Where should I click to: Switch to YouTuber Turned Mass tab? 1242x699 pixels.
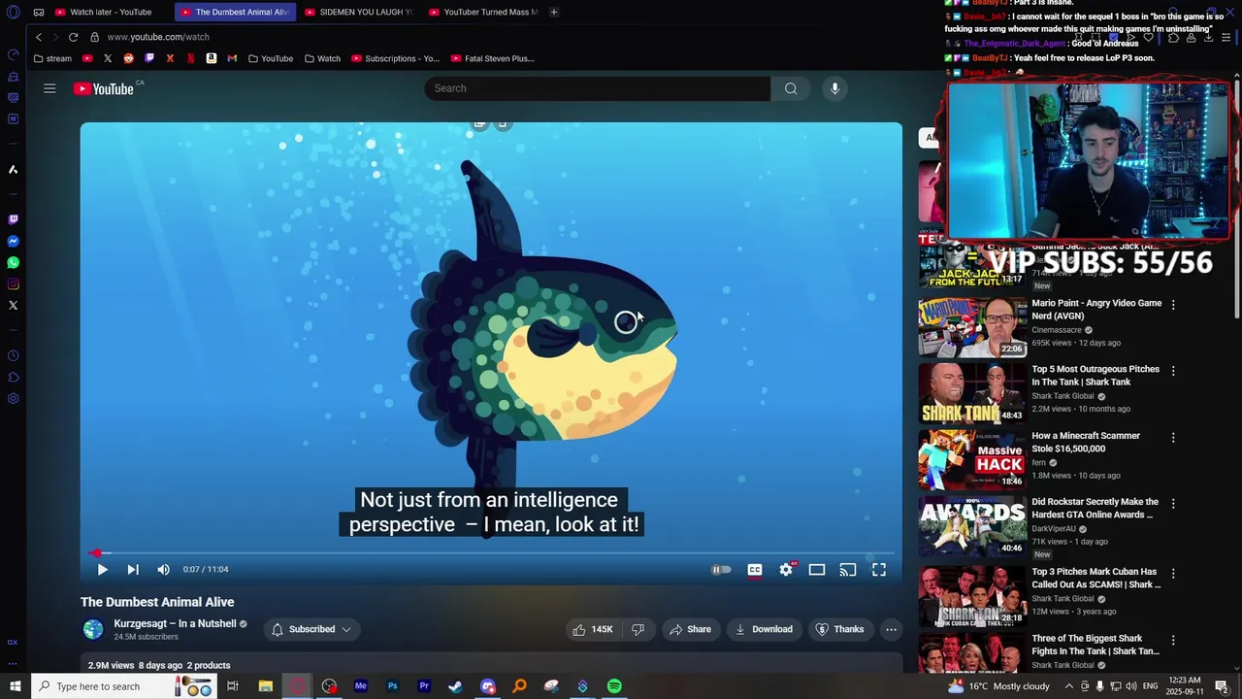(483, 12)
